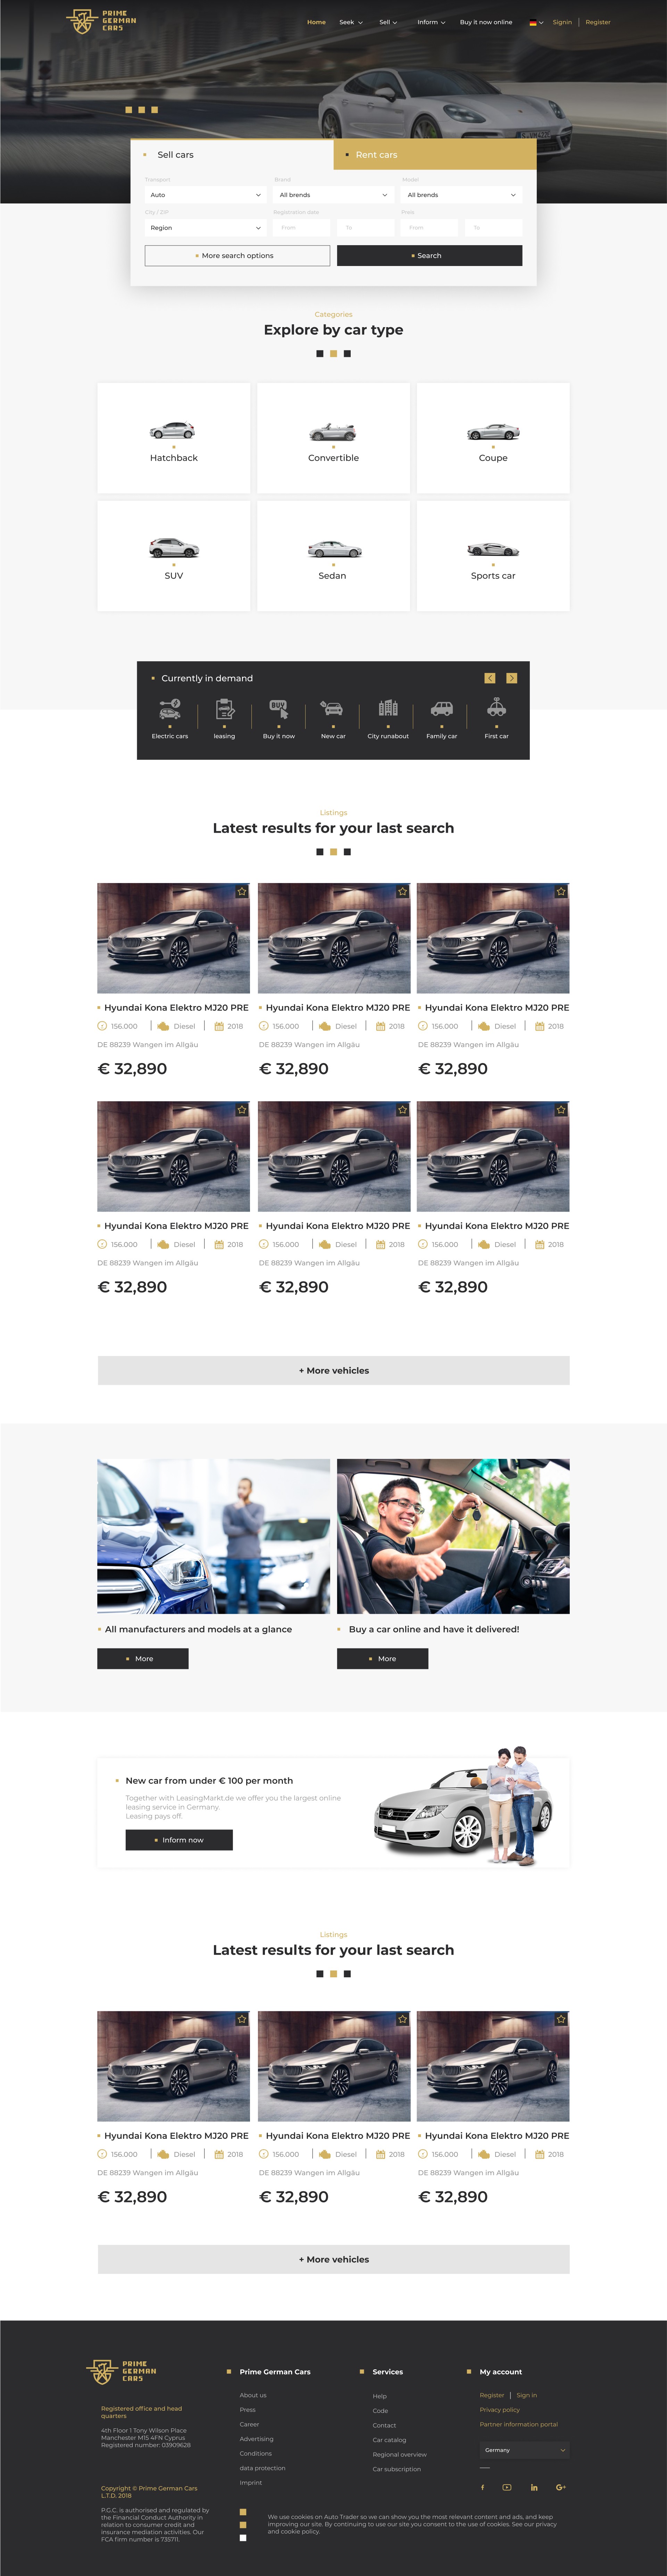
Task: Click the Search button
Action: pos(429,256)
